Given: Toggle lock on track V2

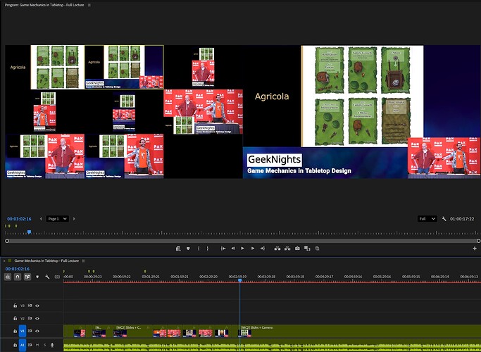Looking at the screenshot, I should click(15, 318).
